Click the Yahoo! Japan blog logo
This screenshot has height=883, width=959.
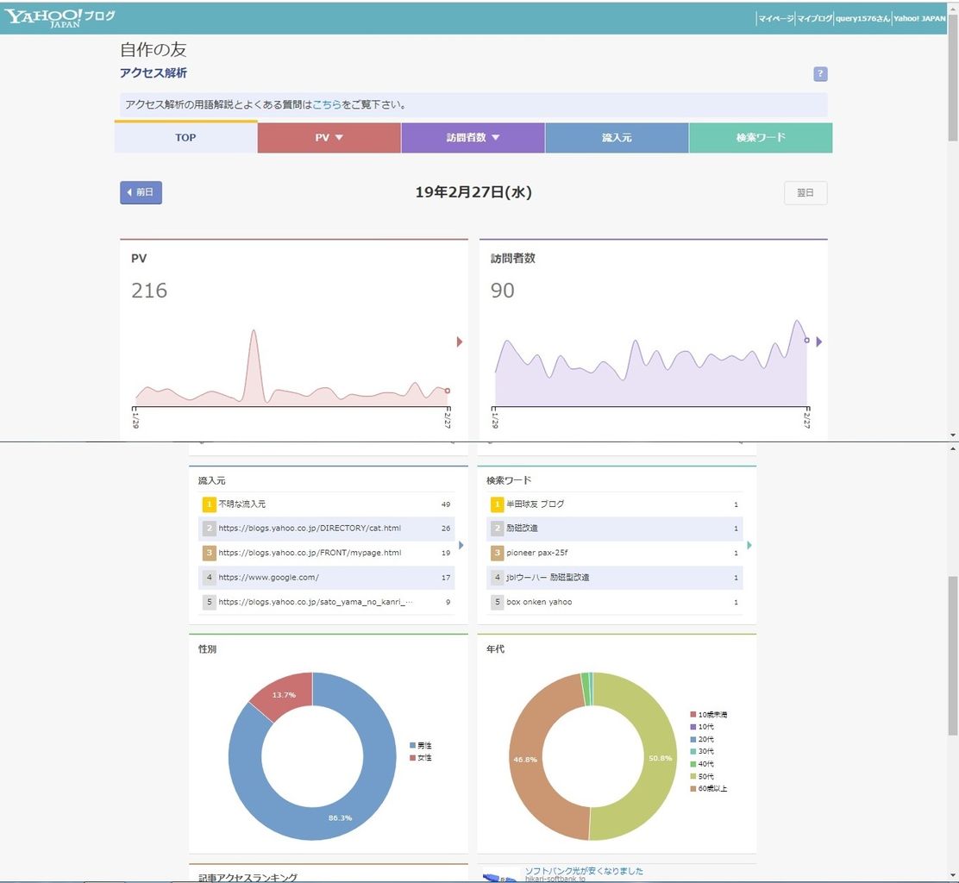60,18
